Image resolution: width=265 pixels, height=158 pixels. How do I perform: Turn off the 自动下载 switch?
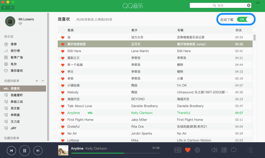coord(244,19)
